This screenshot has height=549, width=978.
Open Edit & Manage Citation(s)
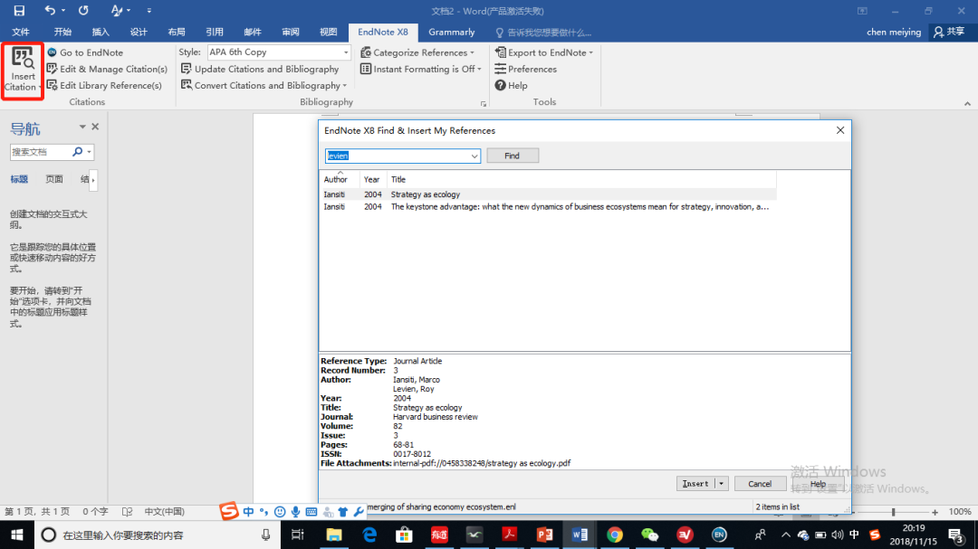pyautogui.click(x=107, y=69)
